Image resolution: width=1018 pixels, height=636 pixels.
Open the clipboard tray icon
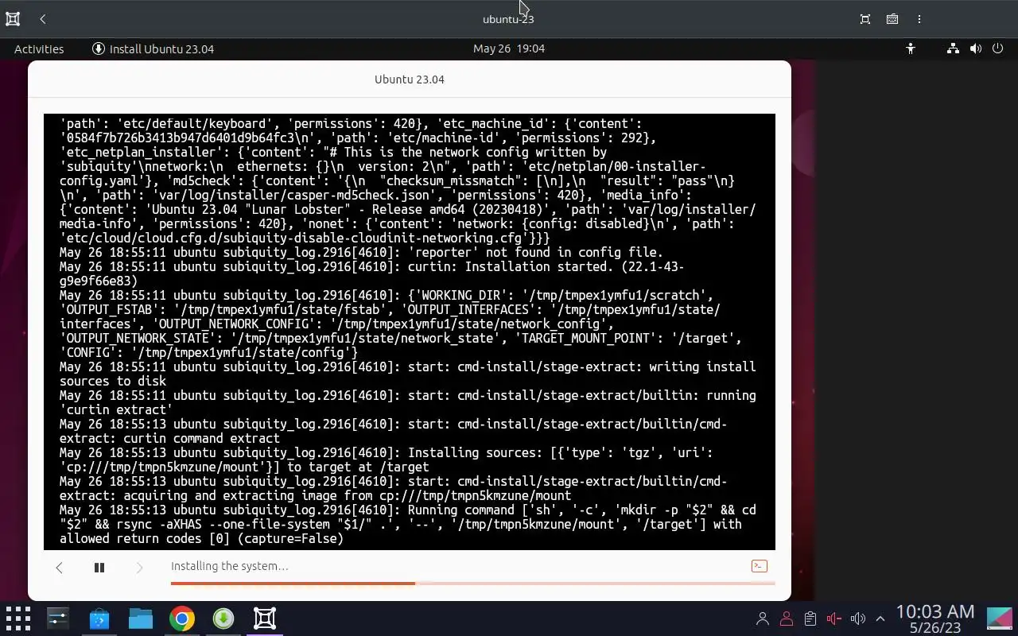pos(810,619)
